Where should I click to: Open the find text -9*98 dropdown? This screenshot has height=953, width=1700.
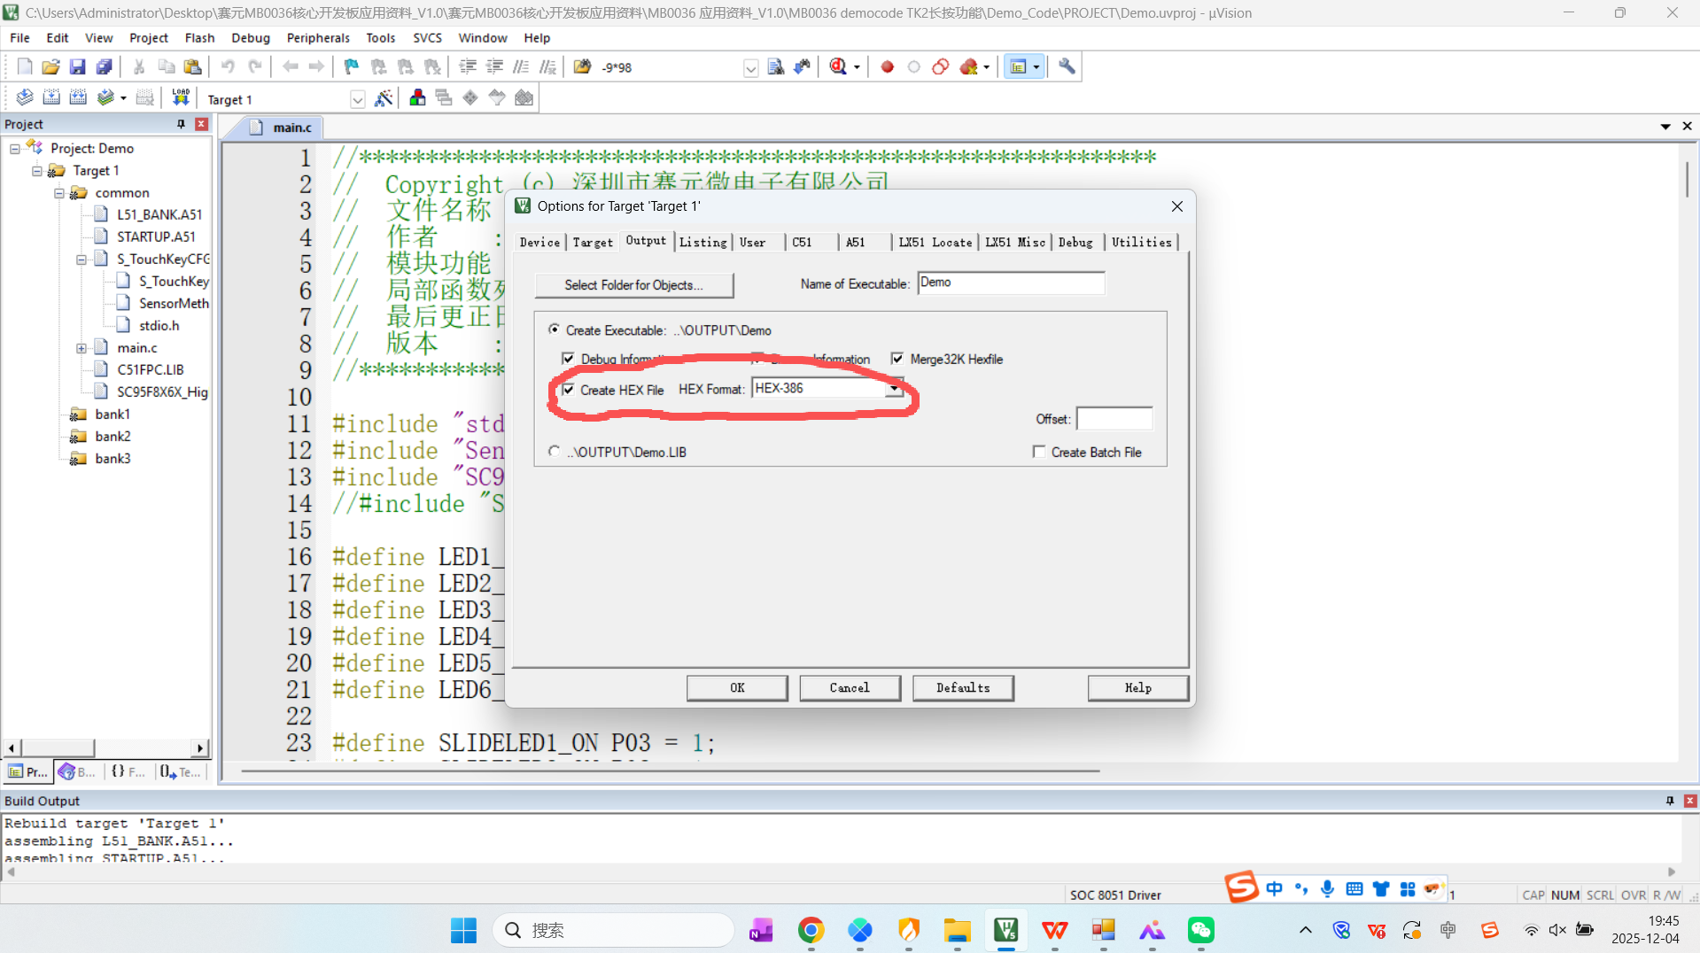click(750, 68)
